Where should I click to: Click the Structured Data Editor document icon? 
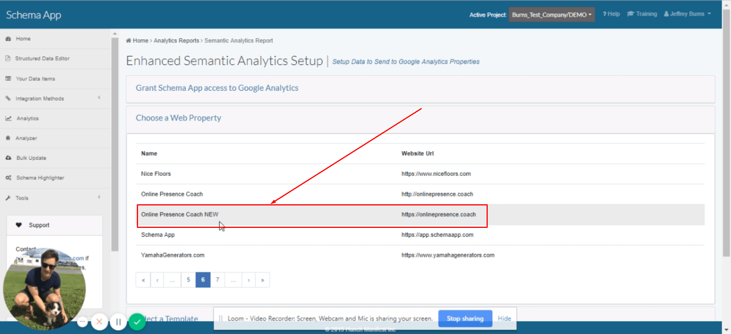click(x=8, y=59)
